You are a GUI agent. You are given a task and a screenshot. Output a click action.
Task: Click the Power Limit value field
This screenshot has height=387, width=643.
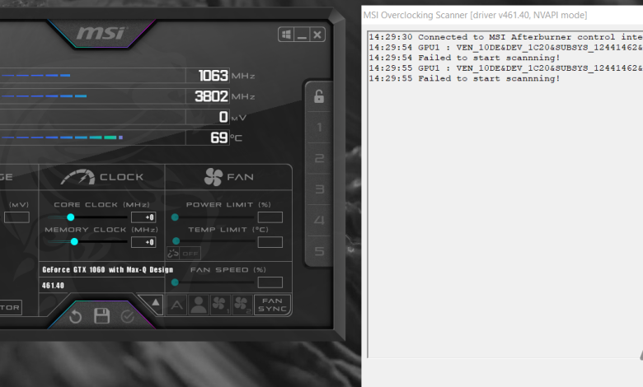pyautogui.click(x=270, y=217)
